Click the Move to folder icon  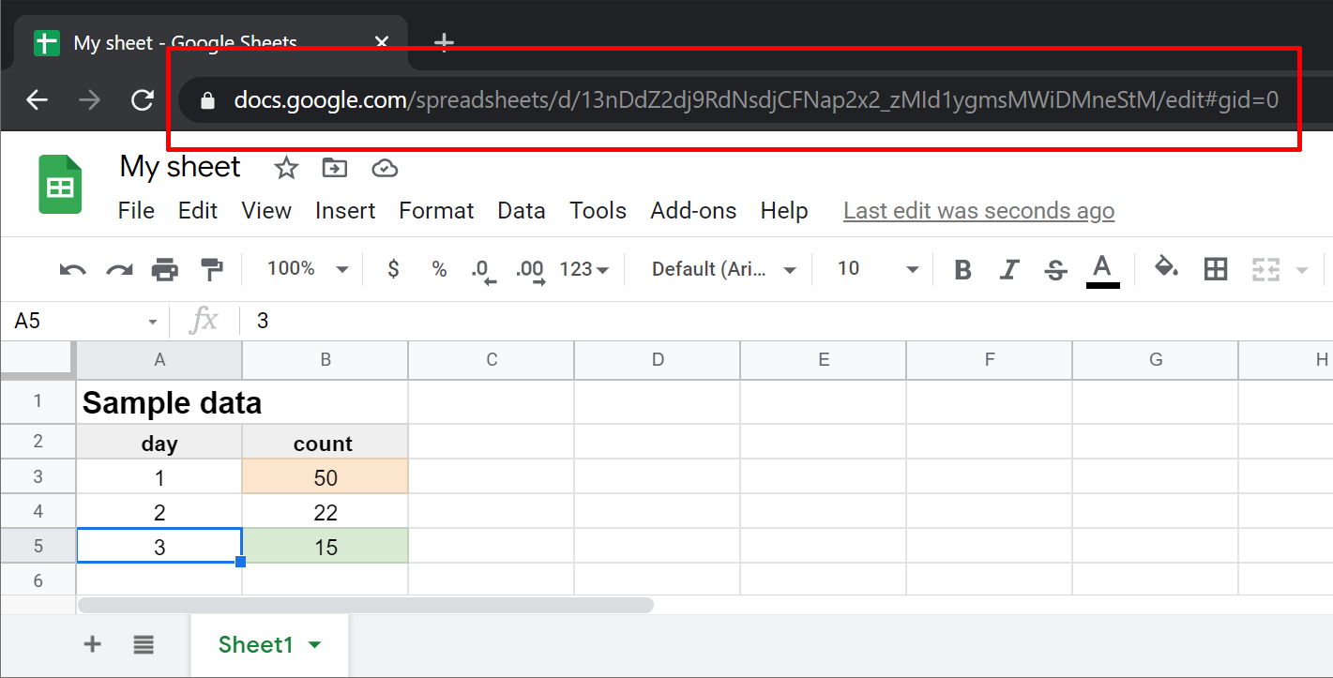click(x=335, y=168)
